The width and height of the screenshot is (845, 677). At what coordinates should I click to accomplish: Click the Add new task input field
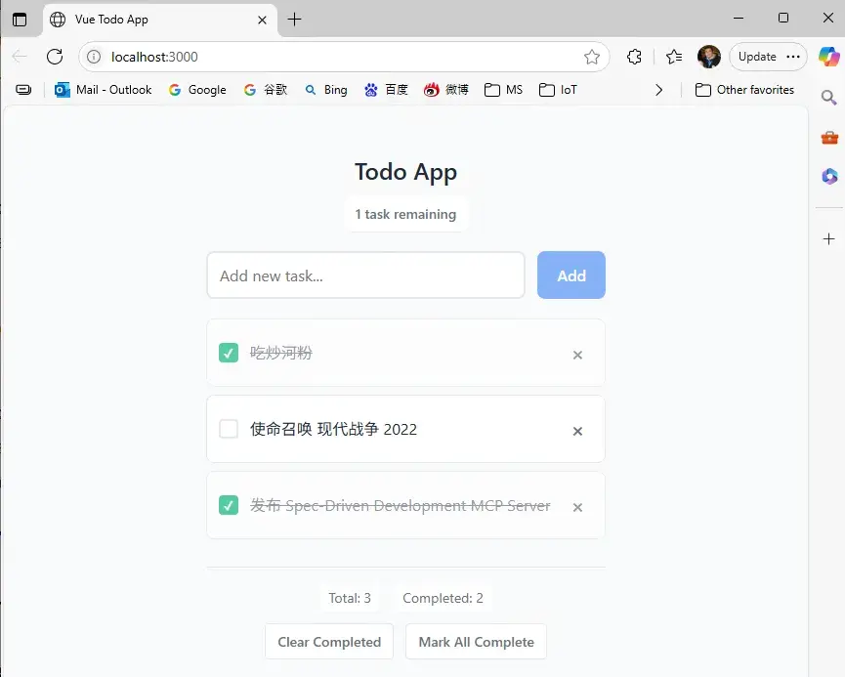point(365,275)
